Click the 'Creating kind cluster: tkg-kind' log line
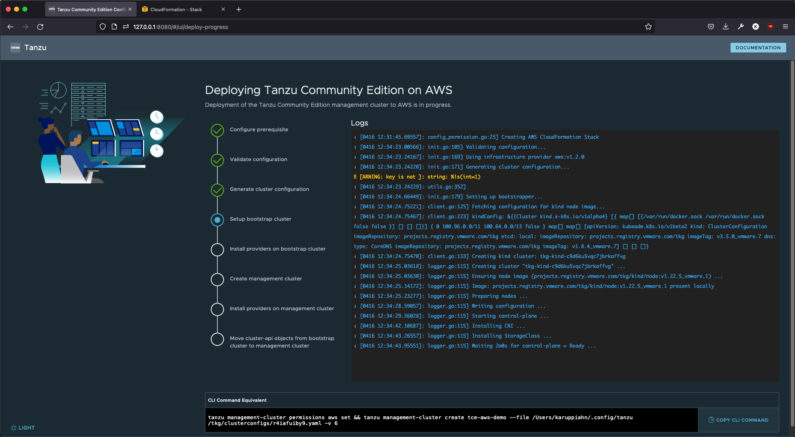 click(489, 256)
